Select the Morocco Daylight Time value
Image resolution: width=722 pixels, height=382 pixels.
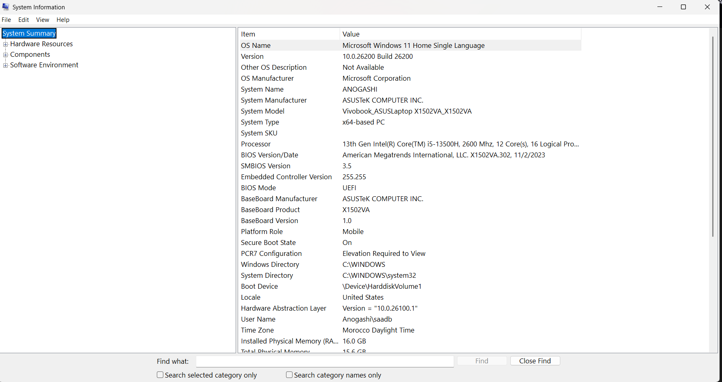click(378, 330)
